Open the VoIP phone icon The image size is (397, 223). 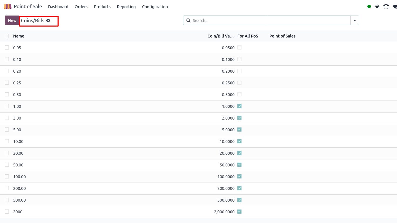pyautogui.click(x=386, y=6)
